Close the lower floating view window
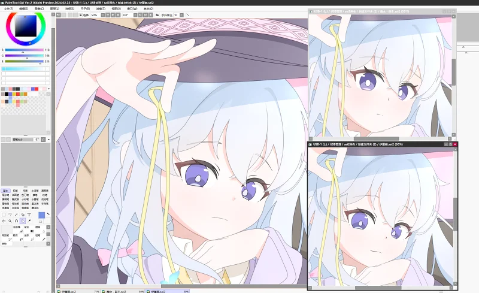Image resolution: width=479 pixels, height=293 pixels. pos(455,144)
